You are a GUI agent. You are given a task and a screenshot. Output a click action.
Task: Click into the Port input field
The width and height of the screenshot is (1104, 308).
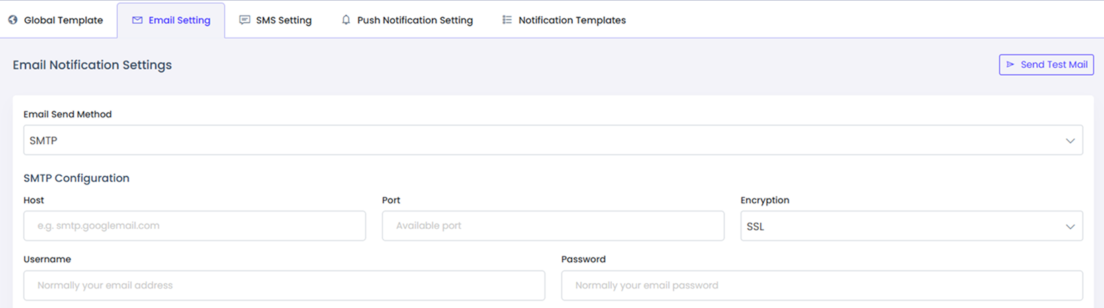553,225
